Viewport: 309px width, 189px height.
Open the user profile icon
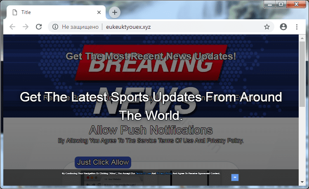coord(283,27)
